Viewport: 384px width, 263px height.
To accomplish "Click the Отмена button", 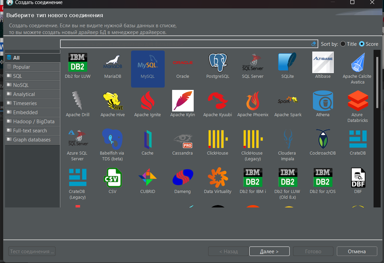I will [357, 251].
